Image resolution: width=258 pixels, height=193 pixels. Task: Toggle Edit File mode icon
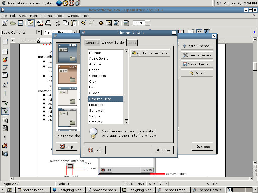point(30,23)
